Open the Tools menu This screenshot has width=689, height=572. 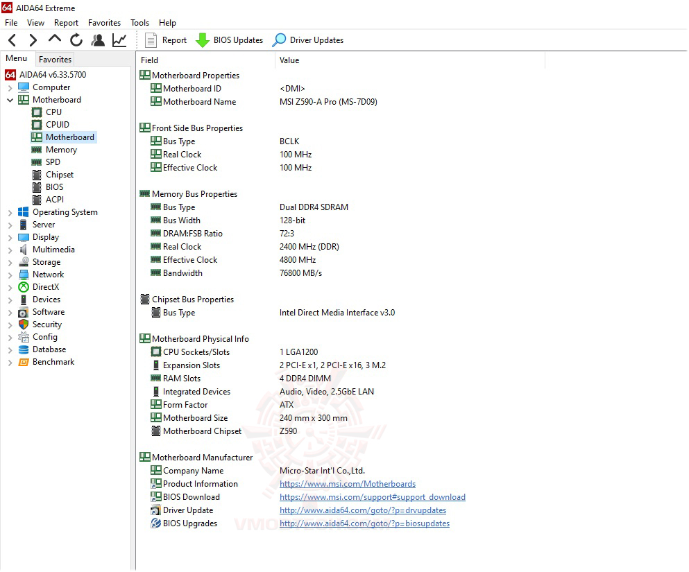point(139,23)
